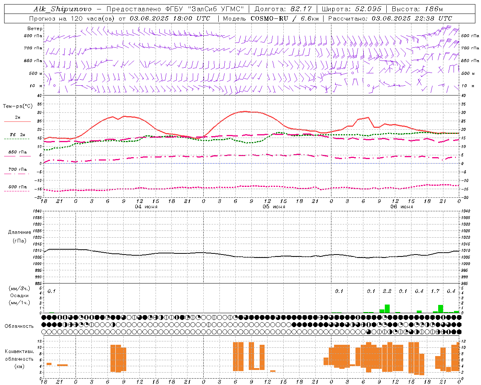481x385 pixels.
Task: Click the 'Td 2м' dew point legend label
Action: point(18,135)
